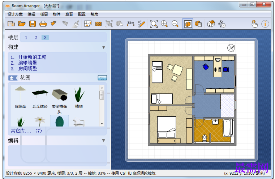Click 编辑墙壁 link
Image resolution: width=275 pixels, height=179 pixels.
(x=28, y=63)
